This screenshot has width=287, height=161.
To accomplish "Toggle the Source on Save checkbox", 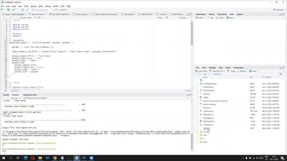I will pyautogui.click(x=19, y=18).
